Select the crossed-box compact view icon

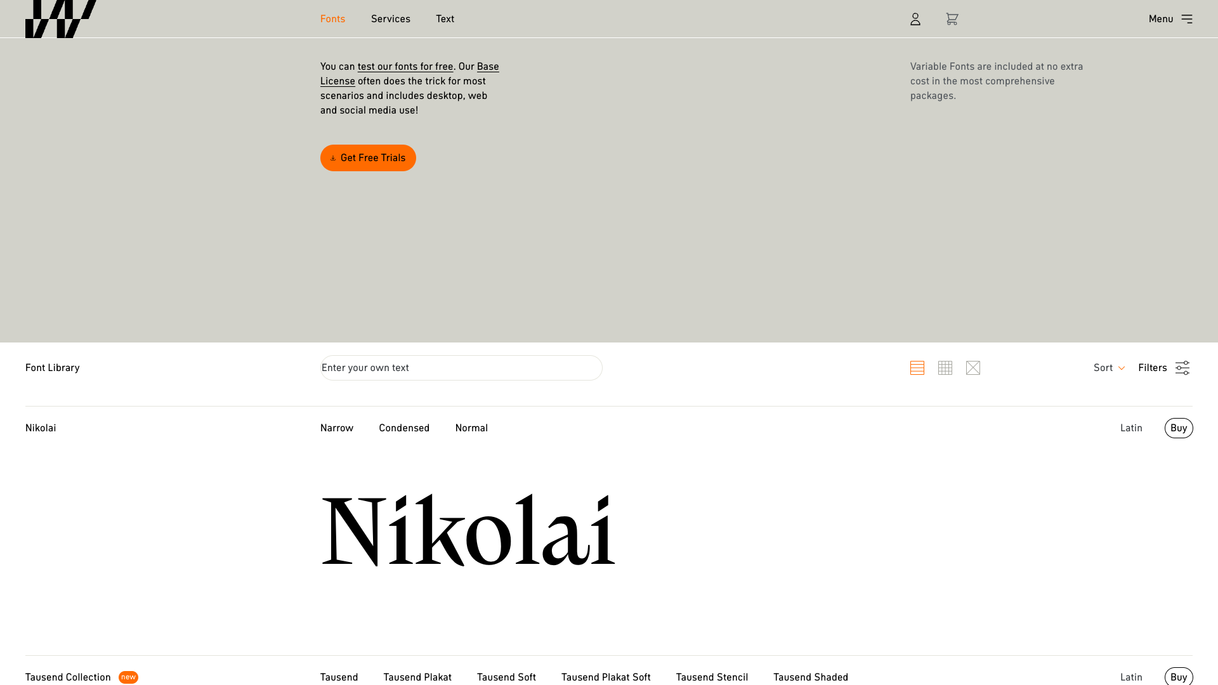coord(973,368)
